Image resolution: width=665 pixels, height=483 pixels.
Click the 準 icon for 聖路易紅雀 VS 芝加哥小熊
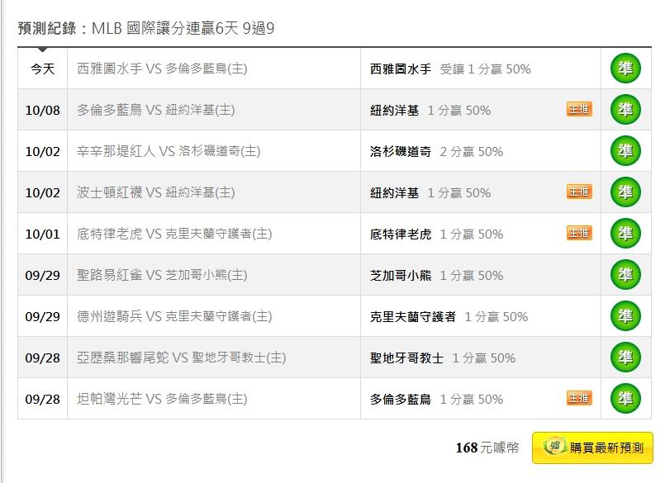625,275
